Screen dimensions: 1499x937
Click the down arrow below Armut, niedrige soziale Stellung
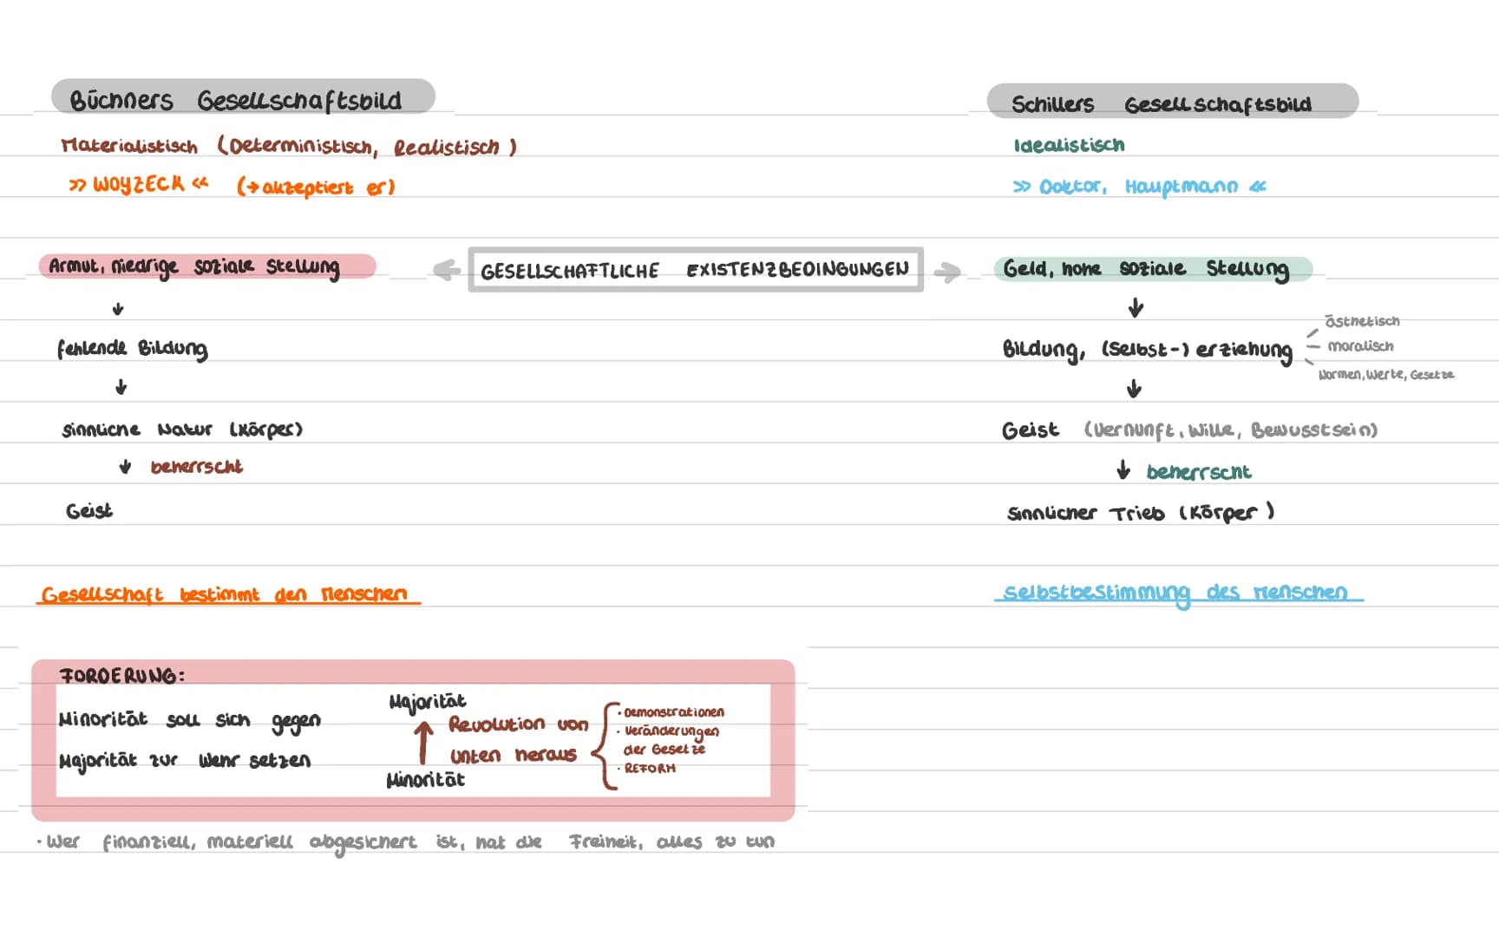click(x=118, y=309)
